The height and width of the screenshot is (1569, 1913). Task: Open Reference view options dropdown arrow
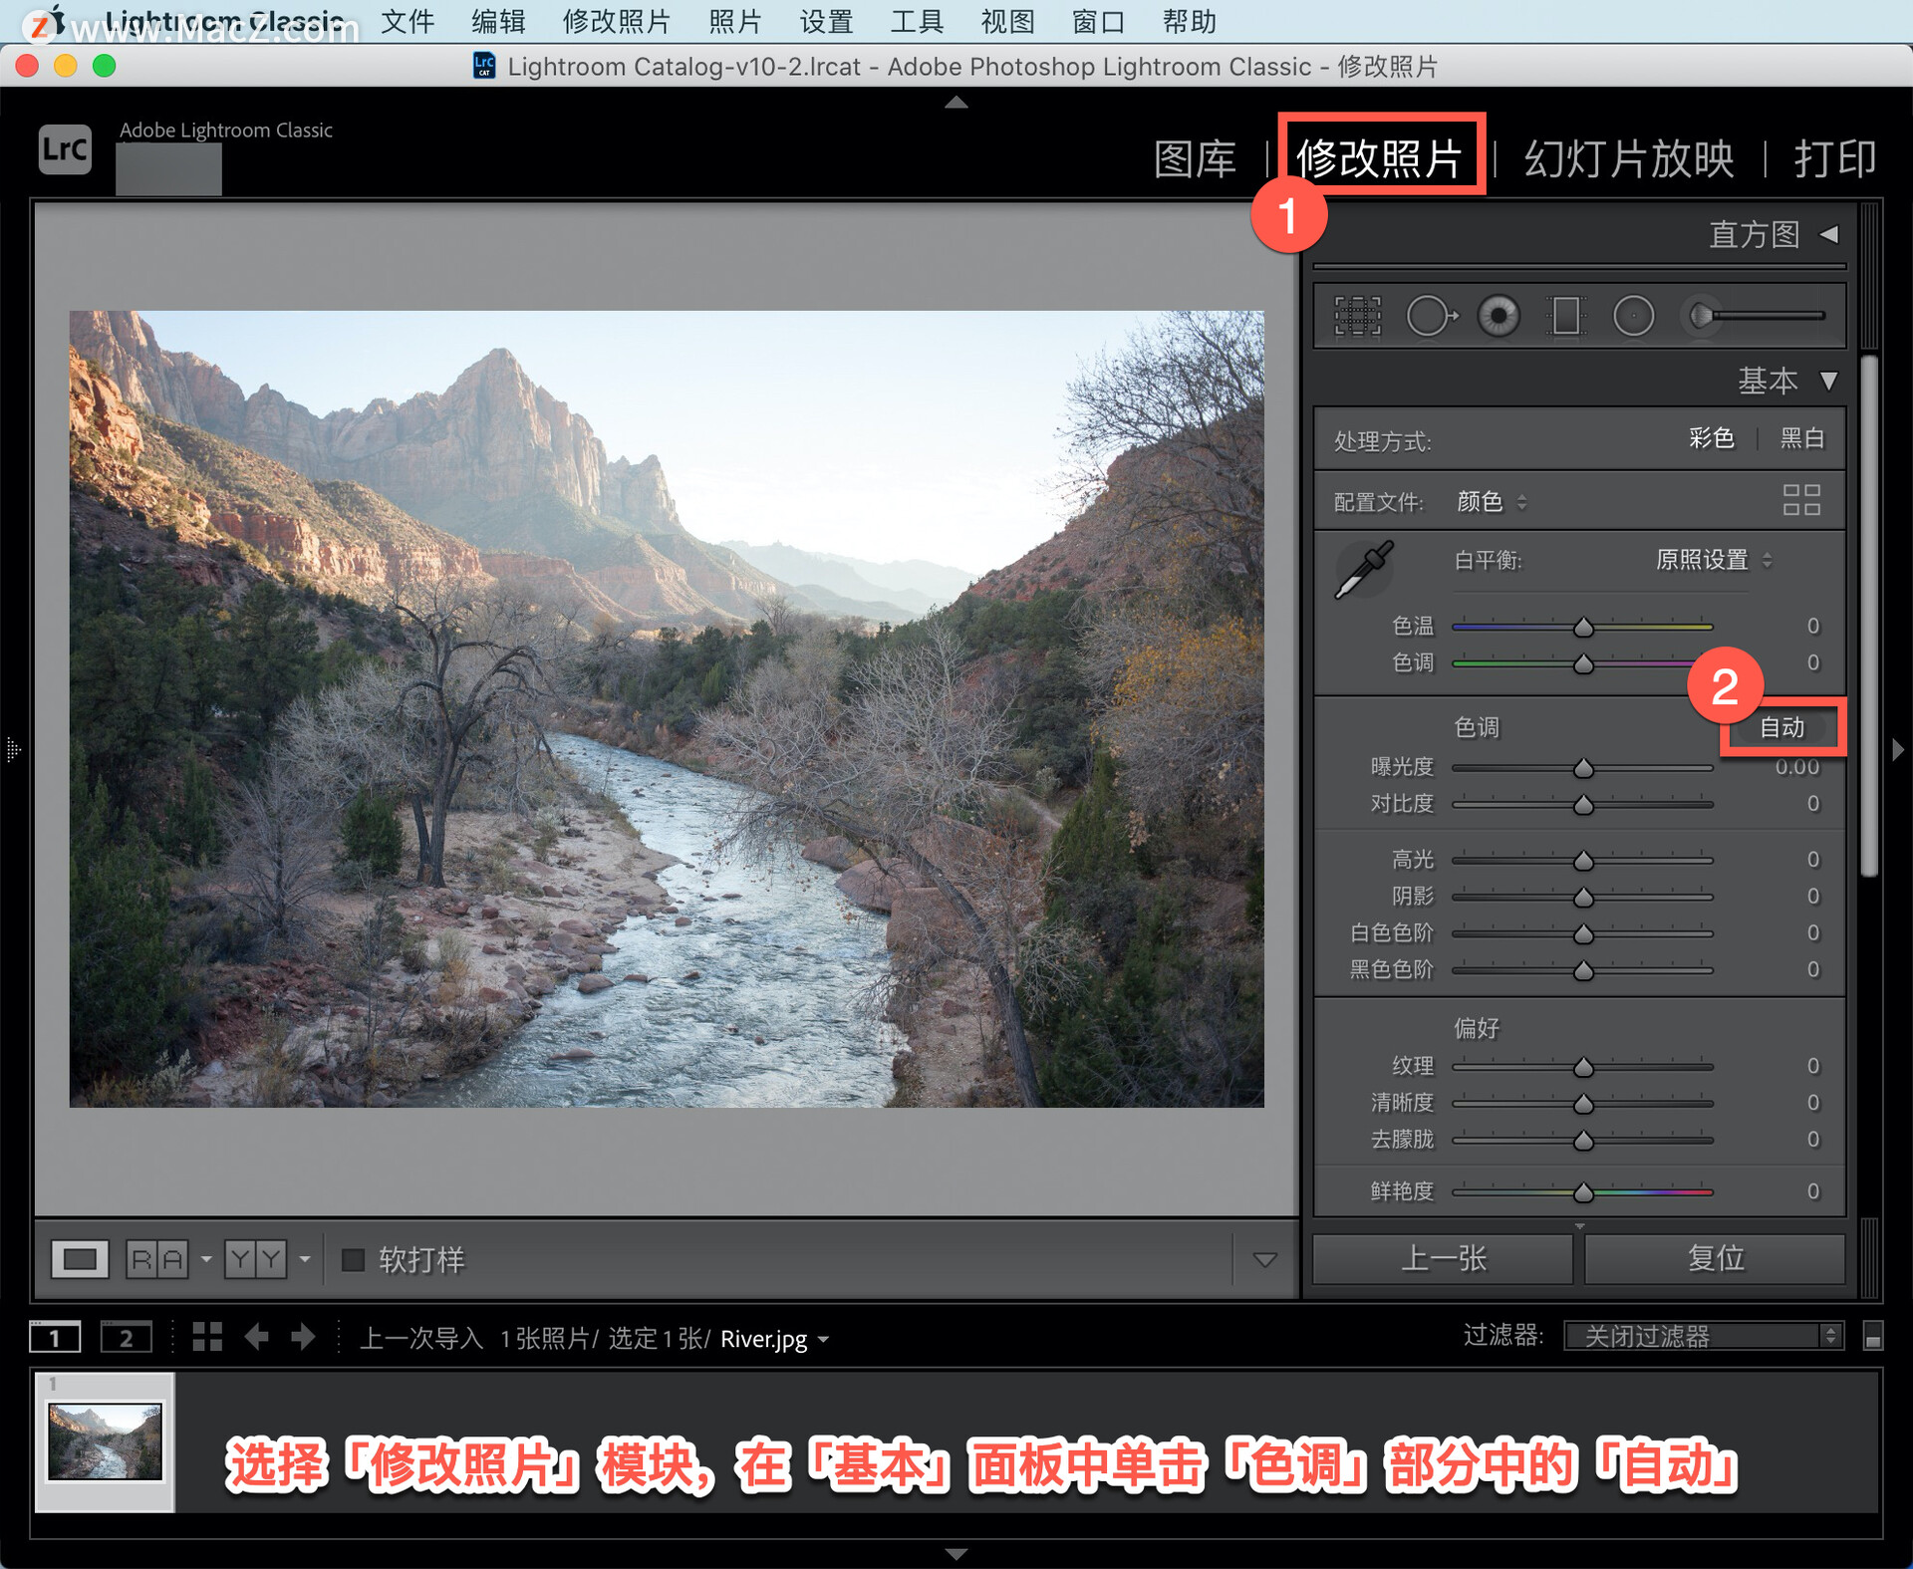[x=205, y=1260]
